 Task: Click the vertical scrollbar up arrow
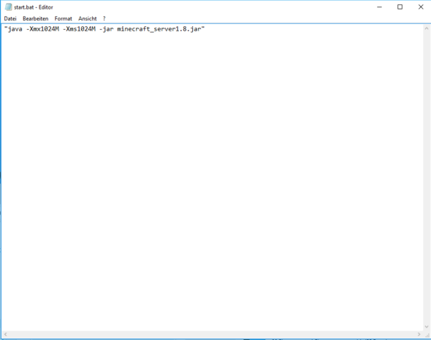pos(427,28)
